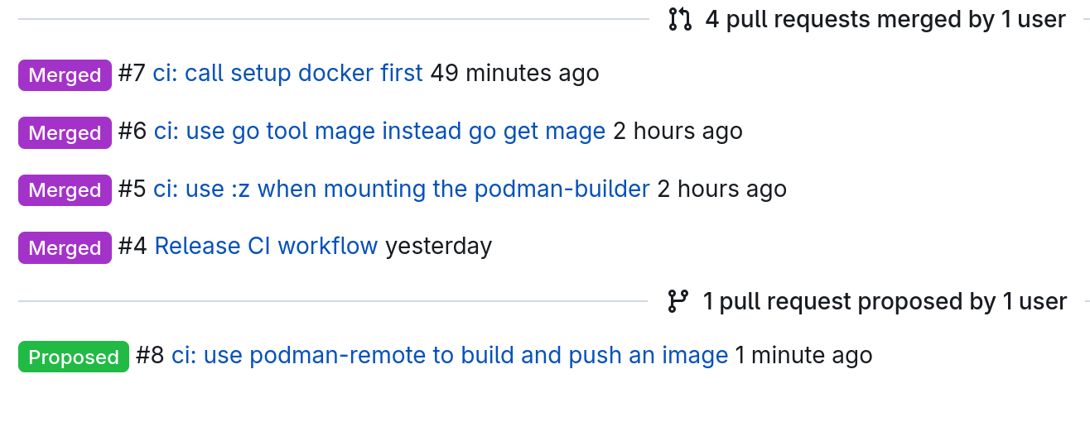
Task: Click the Merged badge for pull request #4
Action: click(65, 247)
